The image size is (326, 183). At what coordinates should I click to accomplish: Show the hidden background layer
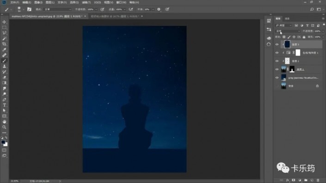(x=277, y=86)
